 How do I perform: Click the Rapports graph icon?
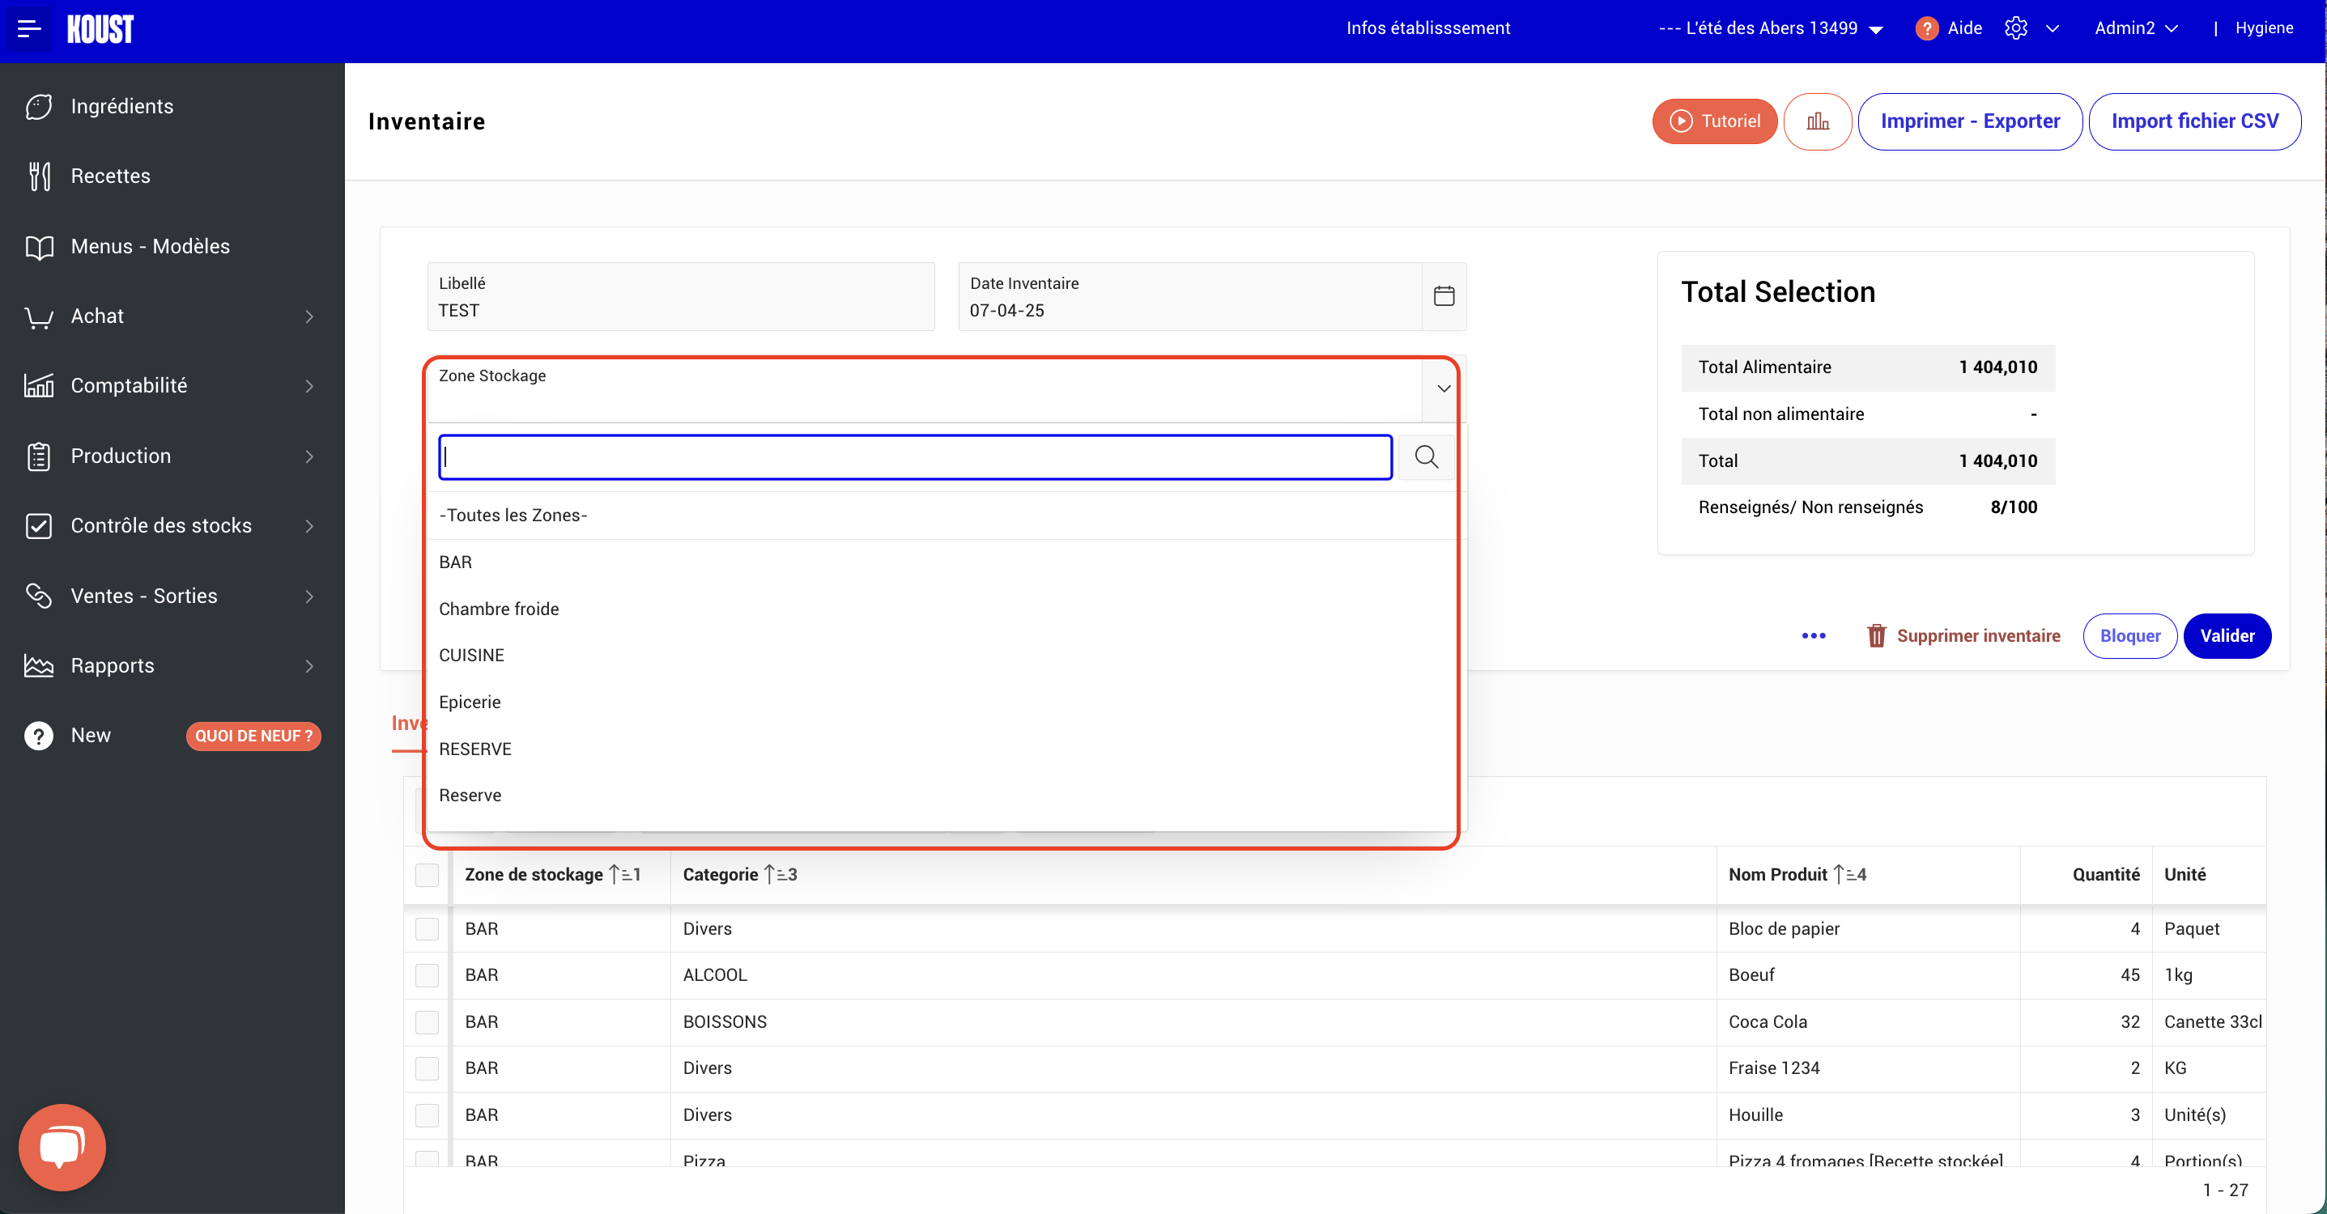pyautogui.click(x=39, y=667)
